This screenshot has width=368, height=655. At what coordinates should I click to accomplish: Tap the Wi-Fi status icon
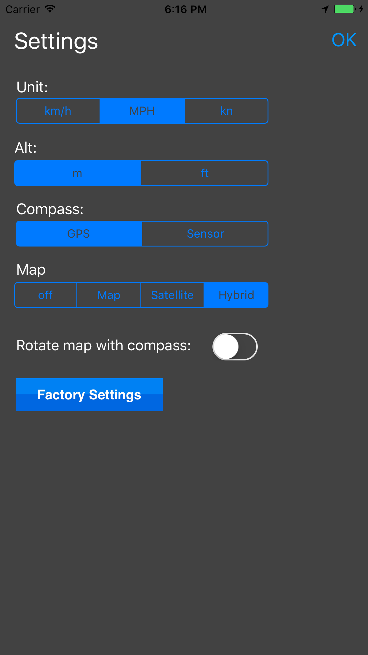[x=50, y=9]
